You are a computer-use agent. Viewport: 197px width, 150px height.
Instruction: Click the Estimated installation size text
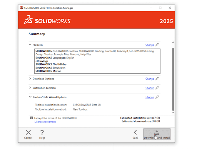point(140,118)
